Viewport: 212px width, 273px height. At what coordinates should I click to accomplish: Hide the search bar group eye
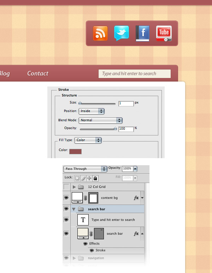pos(66,209)
